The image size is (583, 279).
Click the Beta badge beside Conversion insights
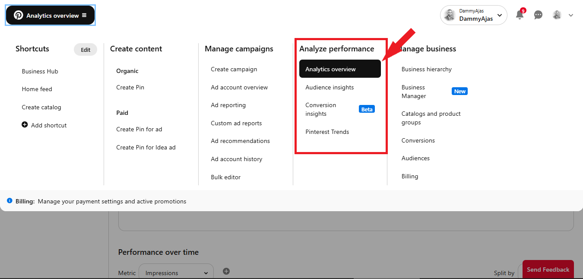coord(367,109)
